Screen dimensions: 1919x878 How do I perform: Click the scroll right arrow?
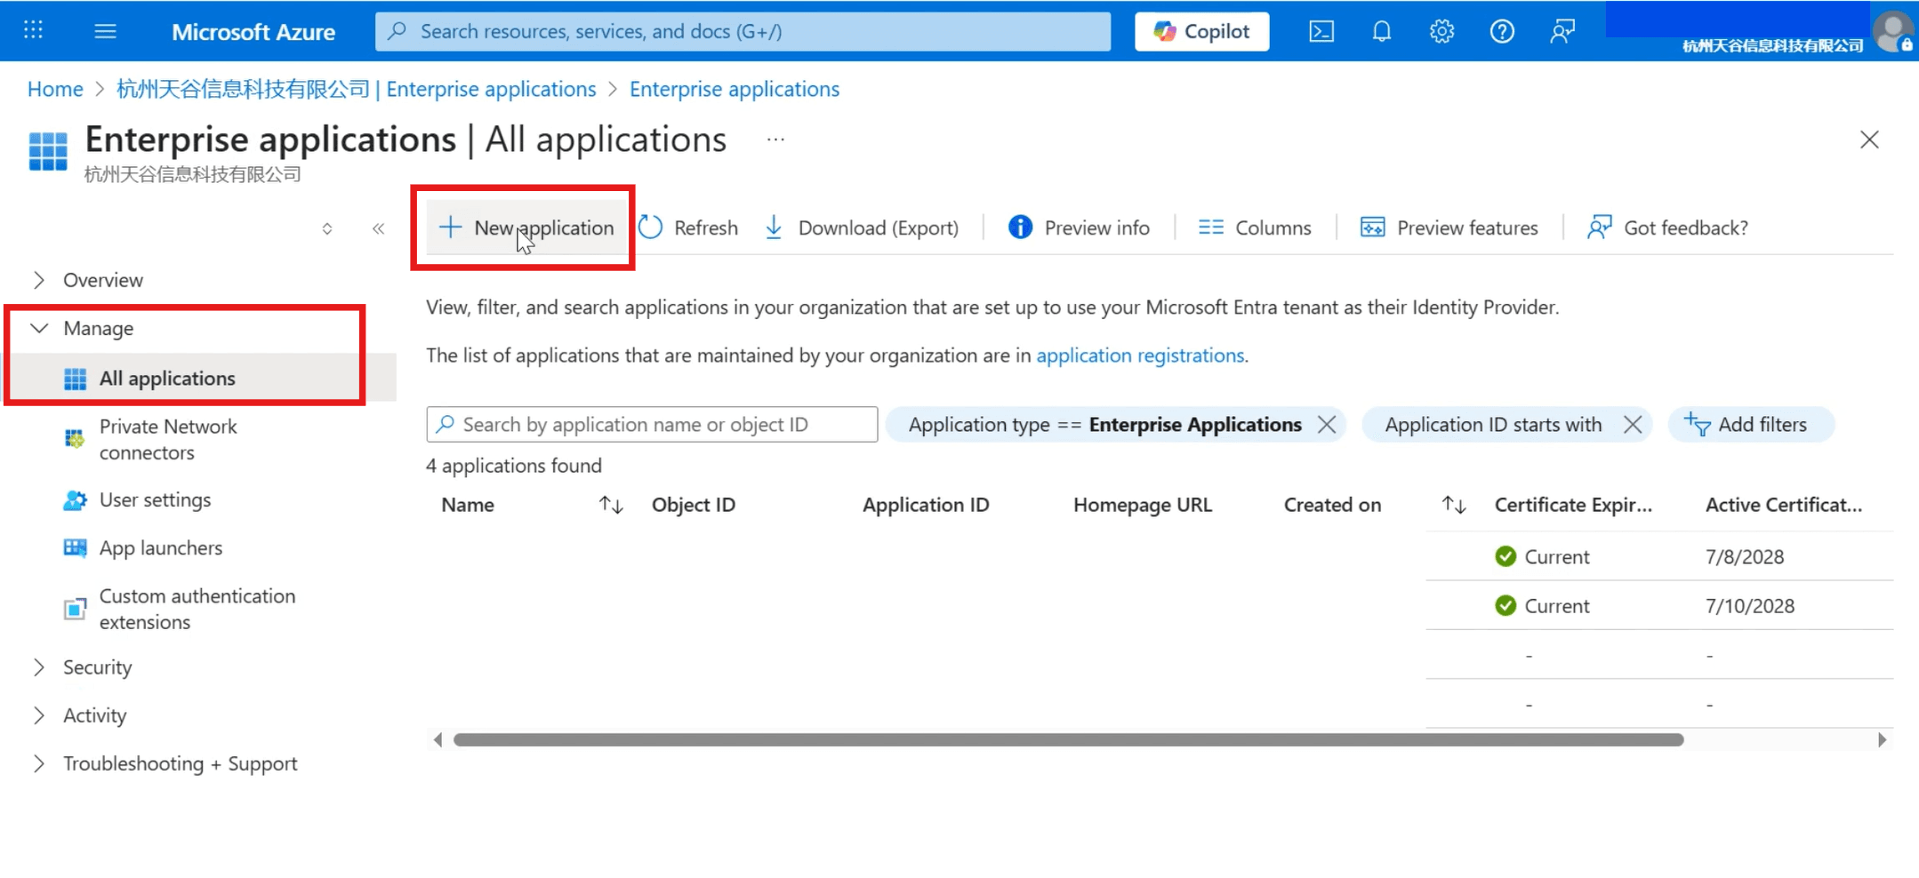[x=1882, y=739]
